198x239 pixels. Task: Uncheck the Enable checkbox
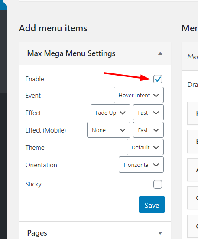(x=158, y=79)
